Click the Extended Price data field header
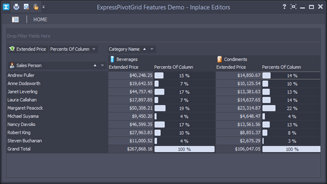The image size is (327, 184). [x=28, y=49]
